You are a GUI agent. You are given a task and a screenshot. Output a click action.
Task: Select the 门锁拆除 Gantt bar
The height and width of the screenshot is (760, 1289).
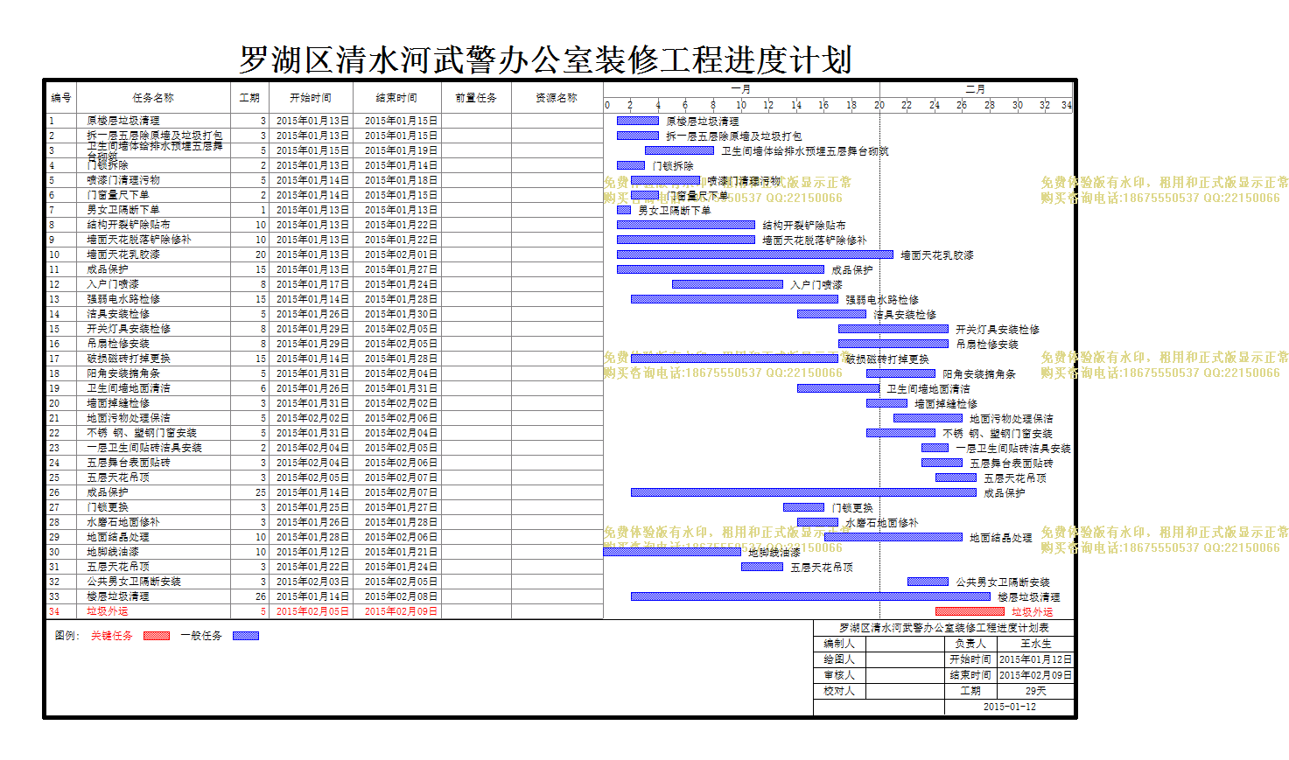(631, 165)
